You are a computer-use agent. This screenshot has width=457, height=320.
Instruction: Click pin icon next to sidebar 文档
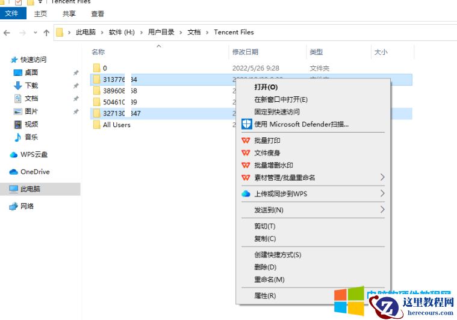[x=76, y=99]
